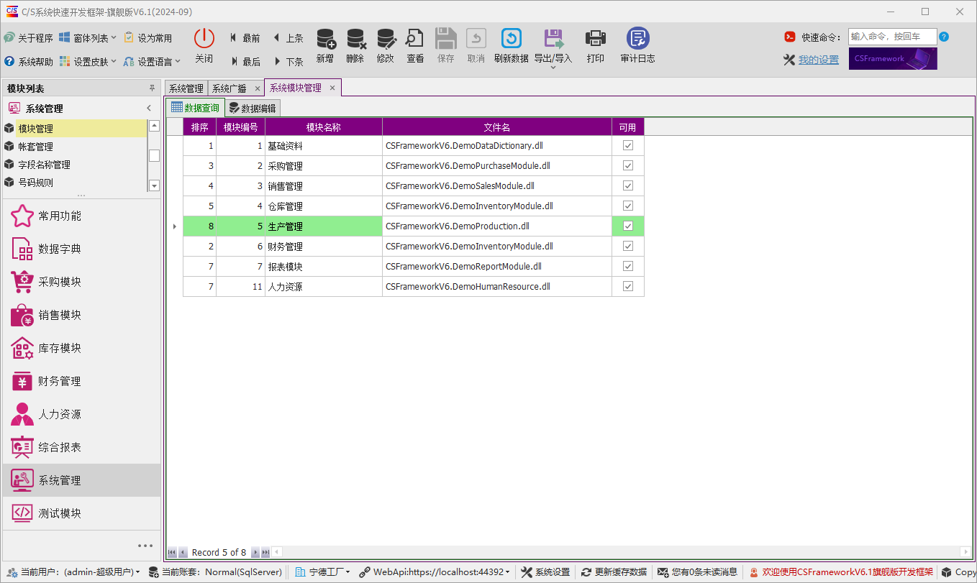Screen dimensions: 977x583
Task: Click the 查看 (View) magnifier icon
Action: click(415, 39)
